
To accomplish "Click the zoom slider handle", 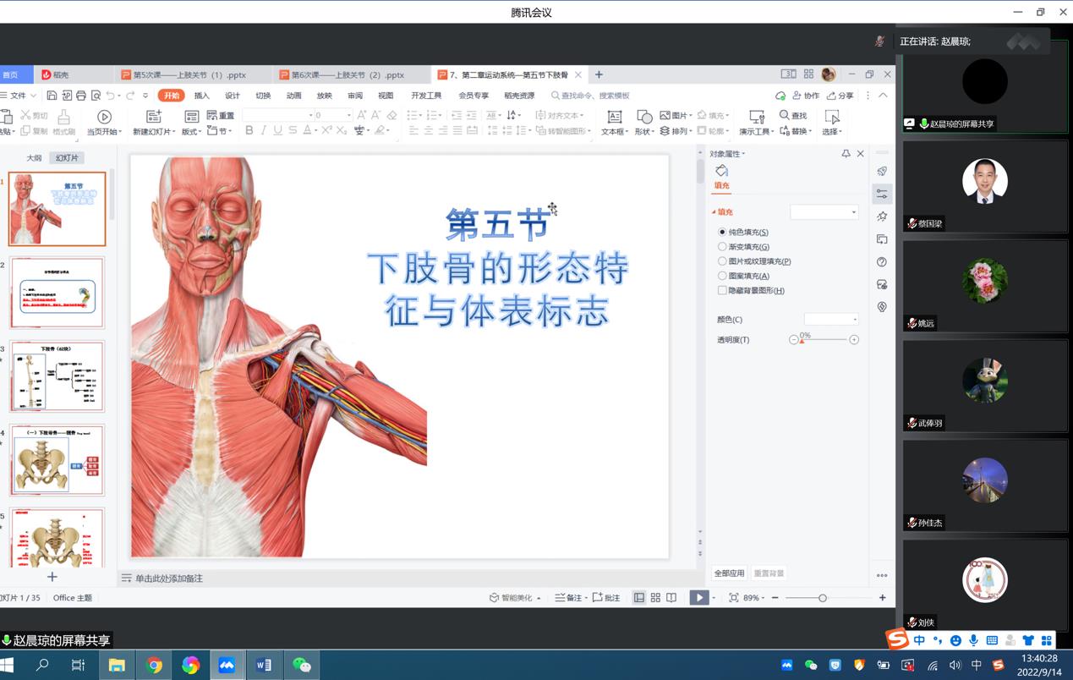I will coord(822,598).
